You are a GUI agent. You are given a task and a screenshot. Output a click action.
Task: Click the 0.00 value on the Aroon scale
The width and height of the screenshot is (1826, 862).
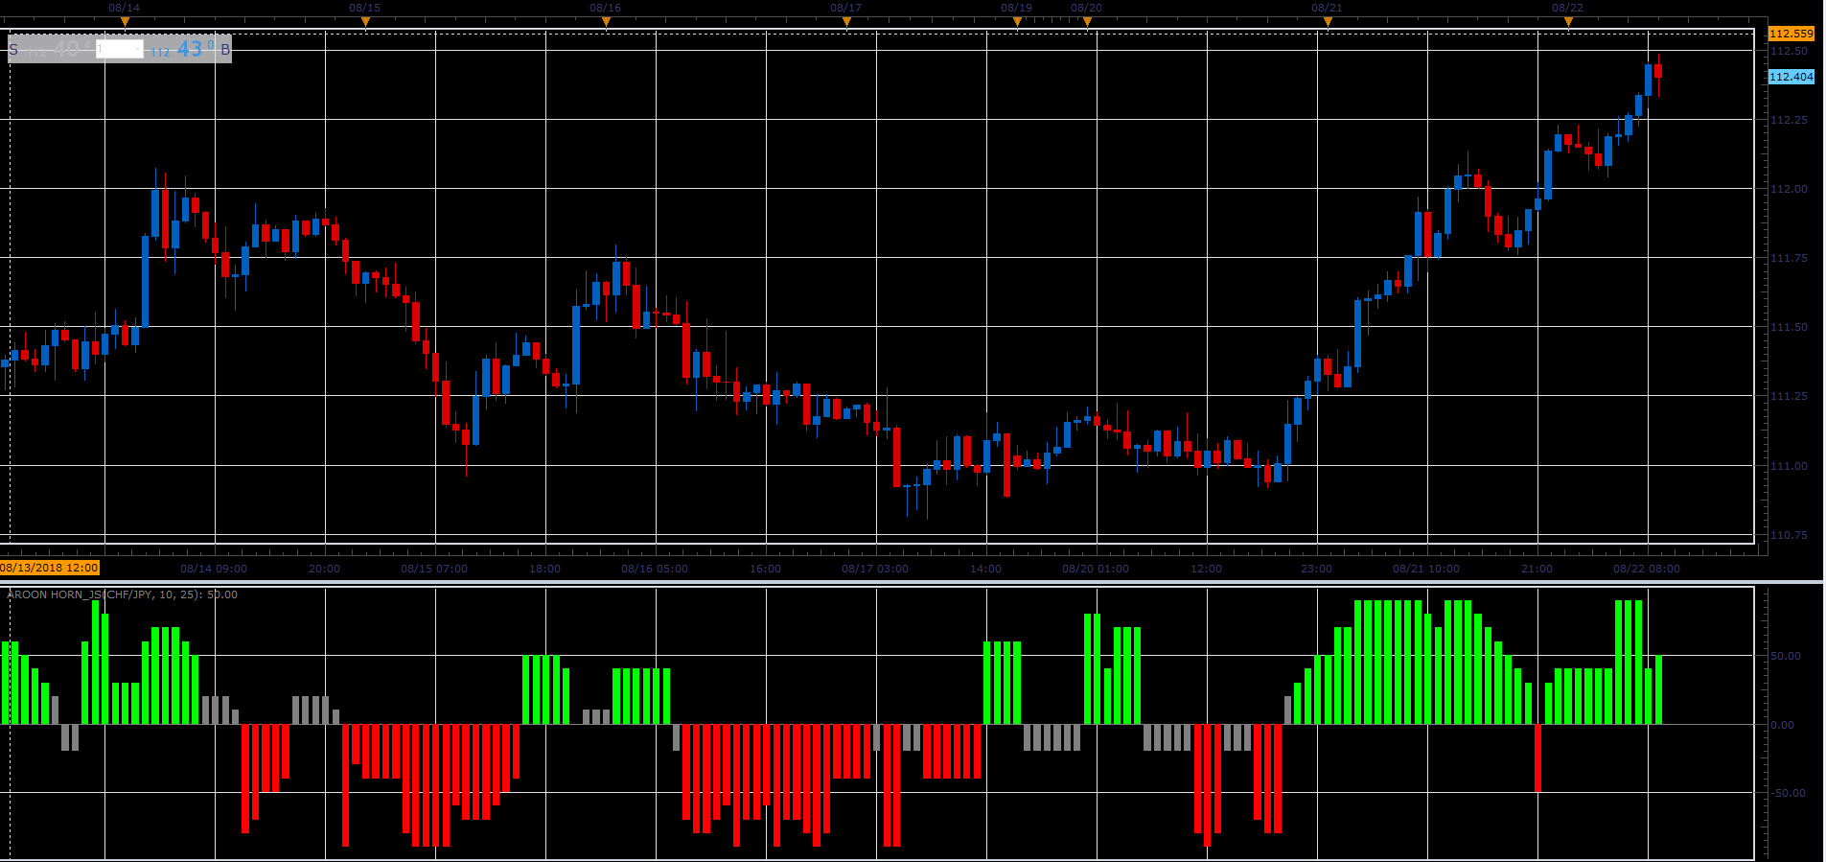point(1783,725)
